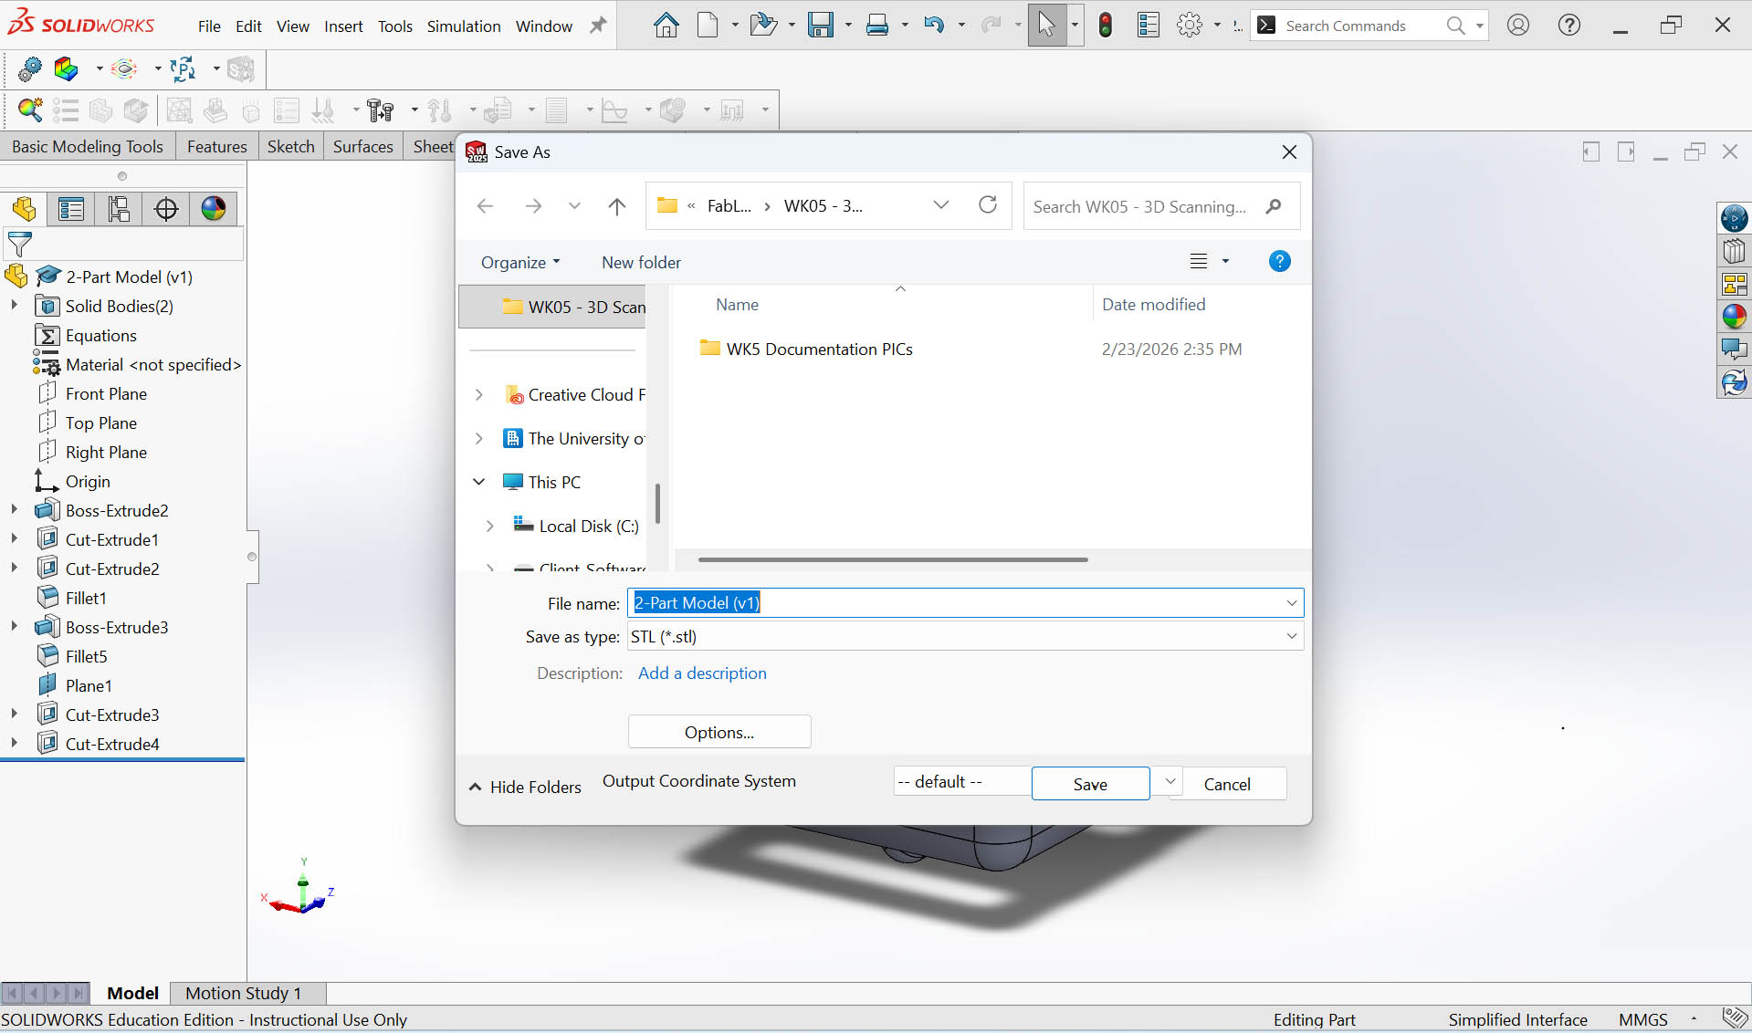Screen dimensions: 1752x1033
Task: Open the Help question mark icon in SolidWorks
Action: point(1568,26)
